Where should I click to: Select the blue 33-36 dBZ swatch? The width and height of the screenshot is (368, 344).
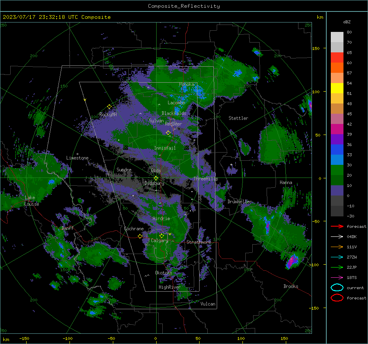click(337, 150)
